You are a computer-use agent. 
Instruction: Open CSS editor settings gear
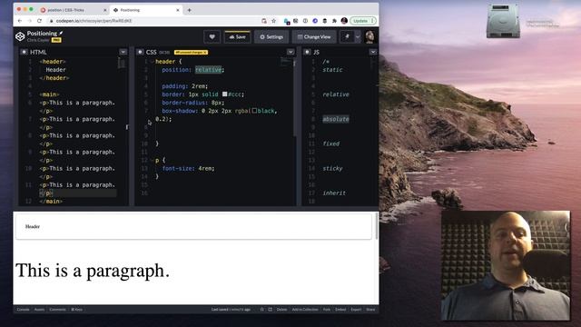(140, 53)
